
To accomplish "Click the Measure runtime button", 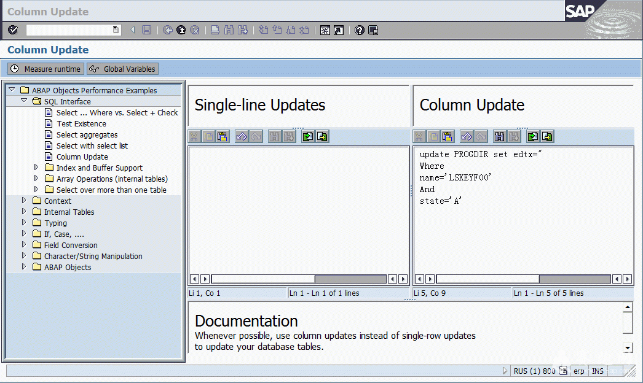I will pos(45,69).
